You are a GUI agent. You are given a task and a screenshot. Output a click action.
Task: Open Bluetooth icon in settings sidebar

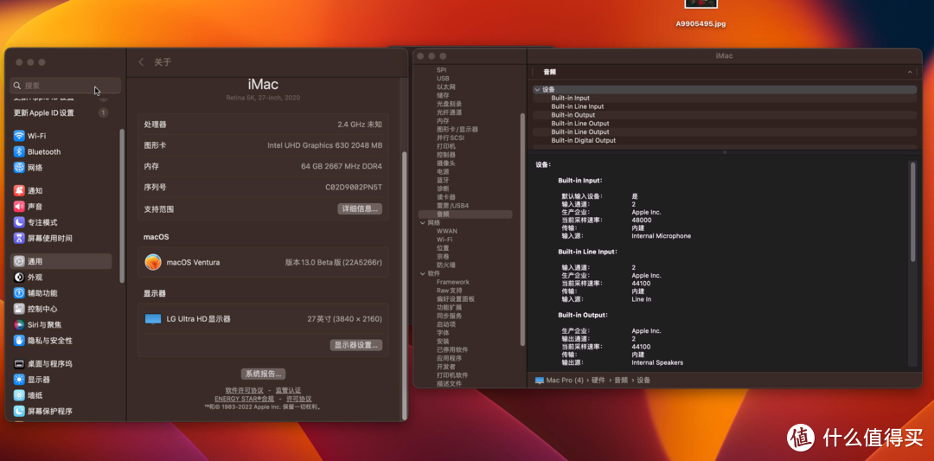coord(19,152)
